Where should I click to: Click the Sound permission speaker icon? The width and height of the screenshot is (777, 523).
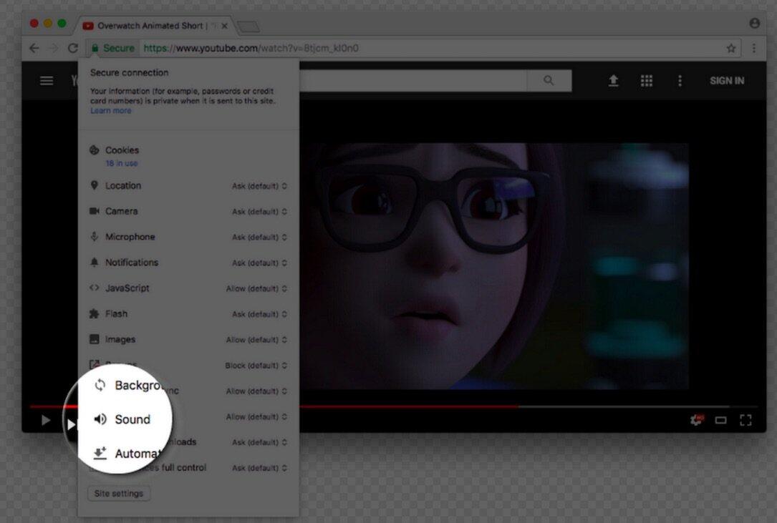(100, 419)
